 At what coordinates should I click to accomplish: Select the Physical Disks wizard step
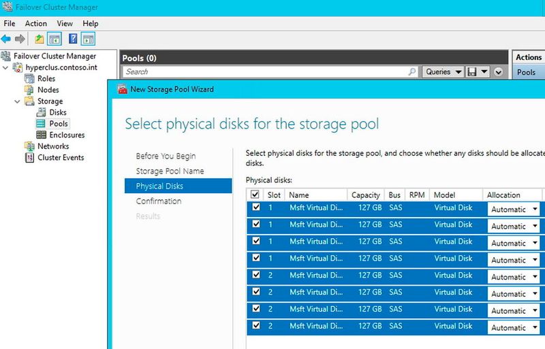tap(178, 186)
